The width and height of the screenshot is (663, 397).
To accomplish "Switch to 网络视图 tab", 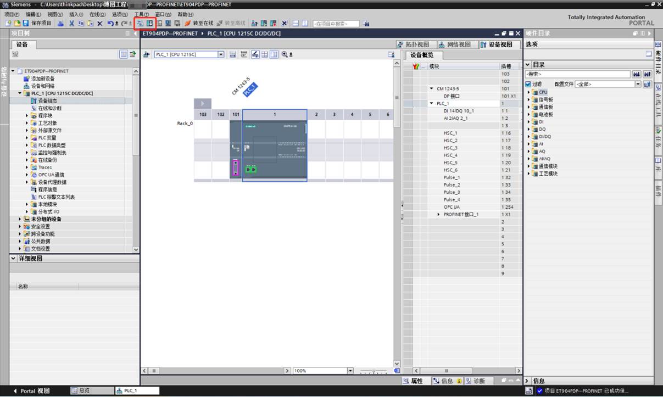I will [458, 44].
